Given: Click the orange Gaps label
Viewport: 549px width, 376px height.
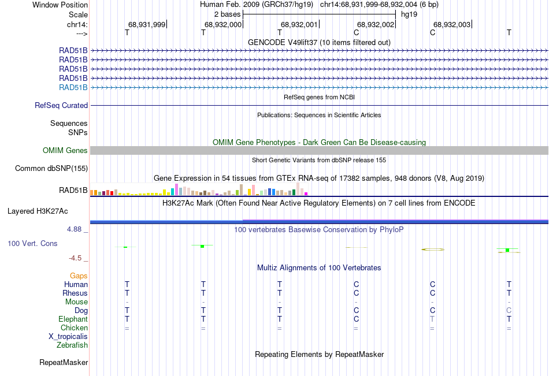Looking at the screenshot, I should (x=79, y=276).
